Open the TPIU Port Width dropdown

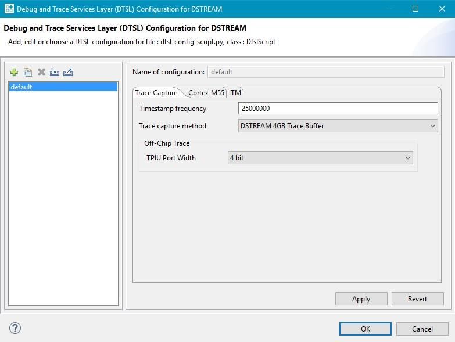(320, 158)
